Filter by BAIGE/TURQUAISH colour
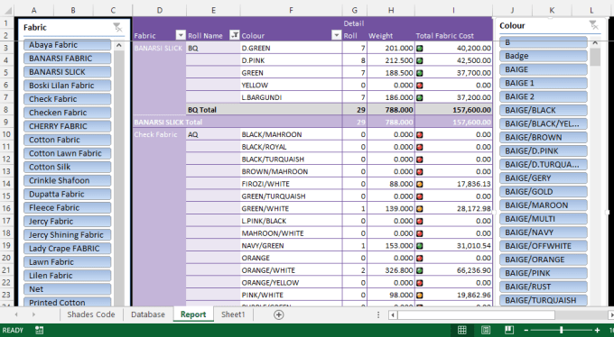 pos(544,300)
